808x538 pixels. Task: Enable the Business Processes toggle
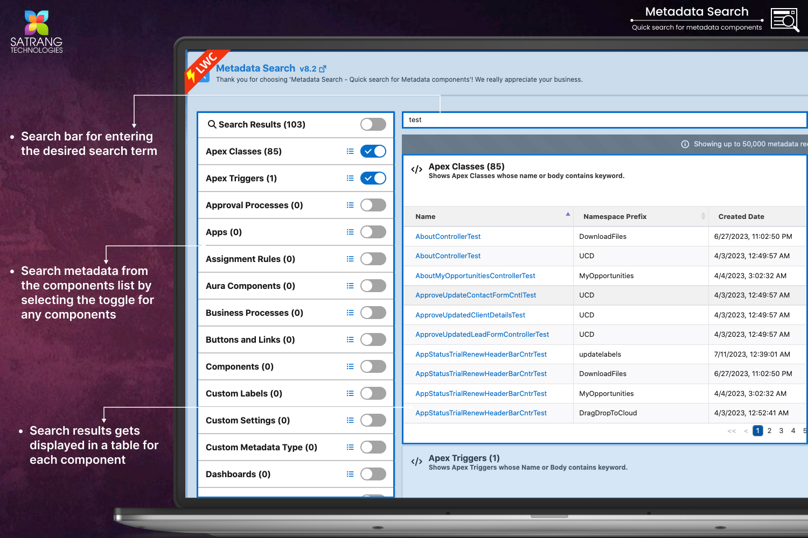click(x=373, y=313)
